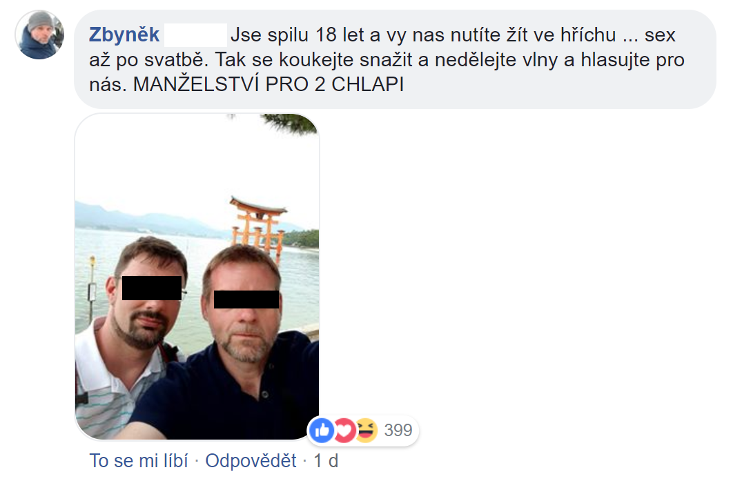Click the "To se mi líbí" link
The image size is (742, 481).
point(139,460)
